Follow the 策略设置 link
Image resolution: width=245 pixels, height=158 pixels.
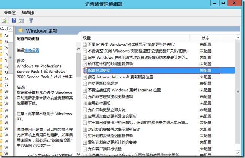pos(32,50)
